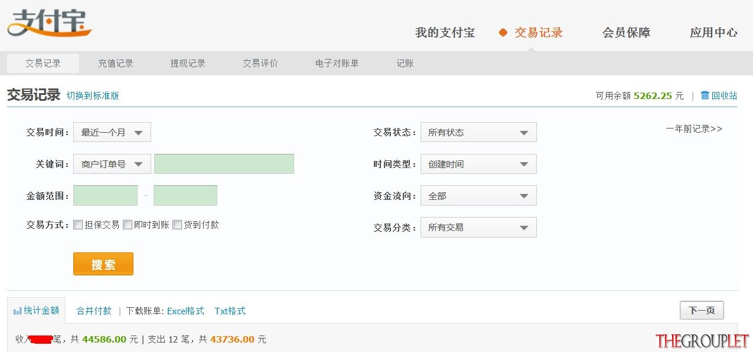
Task: Click the orange 搜索 button
Action: (103, 264)
